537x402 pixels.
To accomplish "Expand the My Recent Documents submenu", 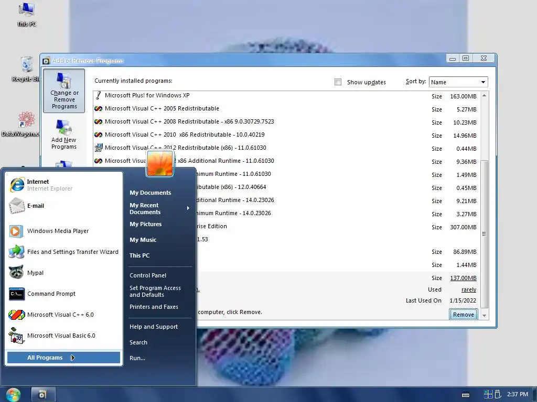I will [159, 208].
